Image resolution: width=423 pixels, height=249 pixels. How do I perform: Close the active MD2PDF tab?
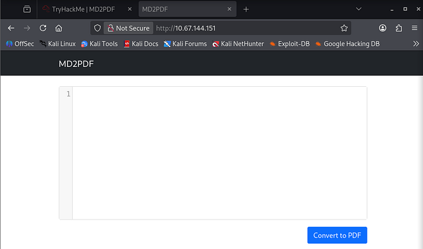coord(229,9)
